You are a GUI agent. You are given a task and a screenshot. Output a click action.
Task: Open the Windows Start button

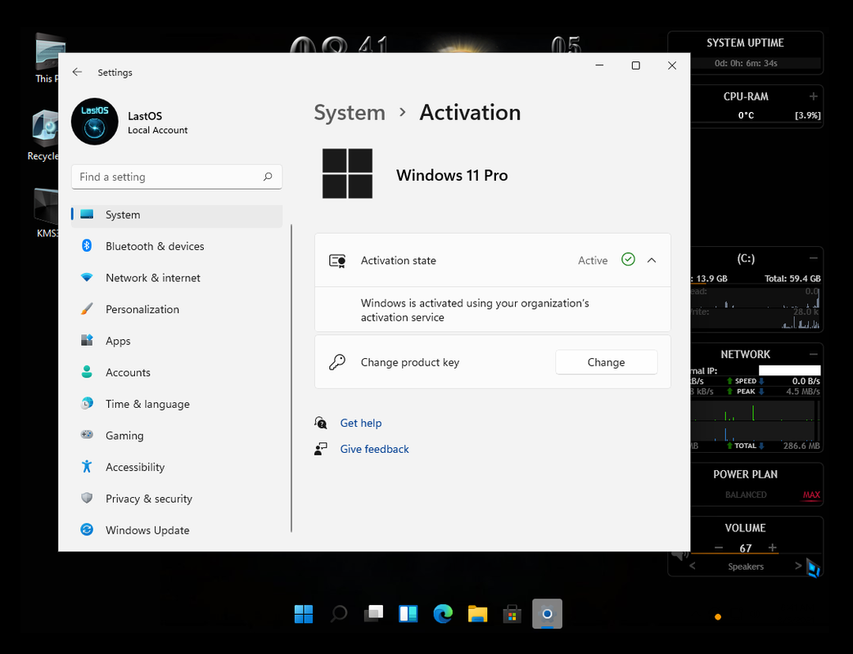(x=304, y=614)
